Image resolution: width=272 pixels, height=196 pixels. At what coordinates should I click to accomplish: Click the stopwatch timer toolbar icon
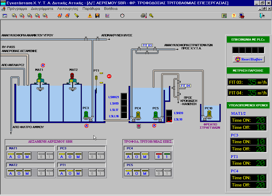[122, 16]
